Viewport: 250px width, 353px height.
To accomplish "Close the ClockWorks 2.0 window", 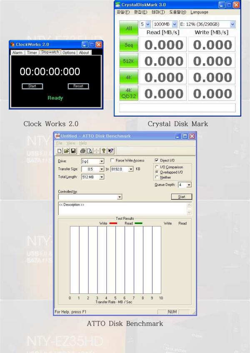I will point(99,45).
